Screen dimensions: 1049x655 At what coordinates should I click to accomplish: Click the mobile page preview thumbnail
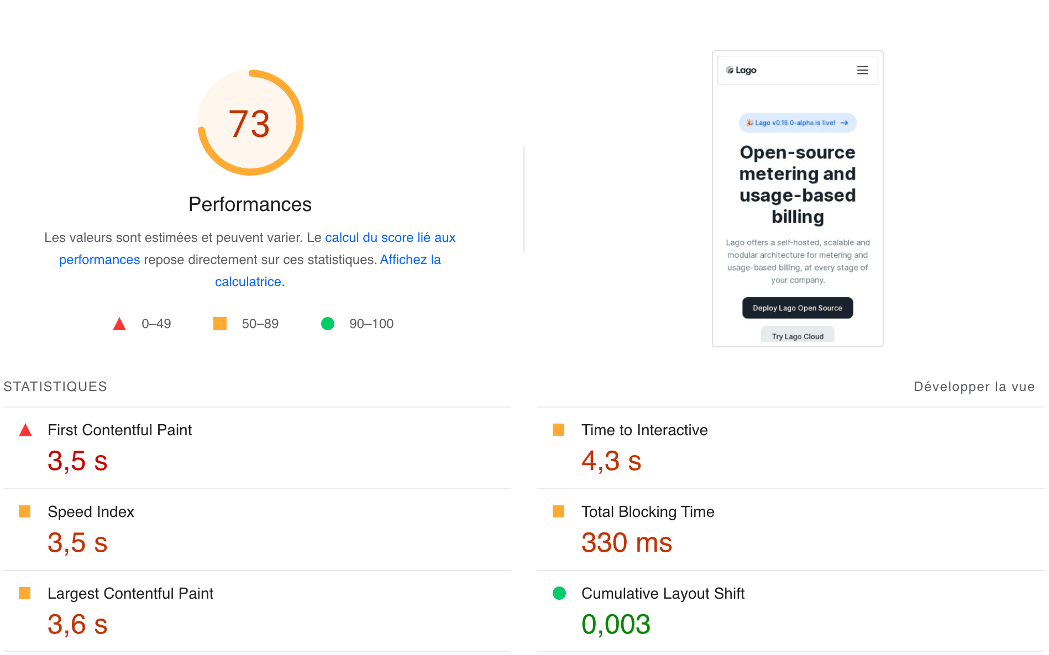pos(797,199)
